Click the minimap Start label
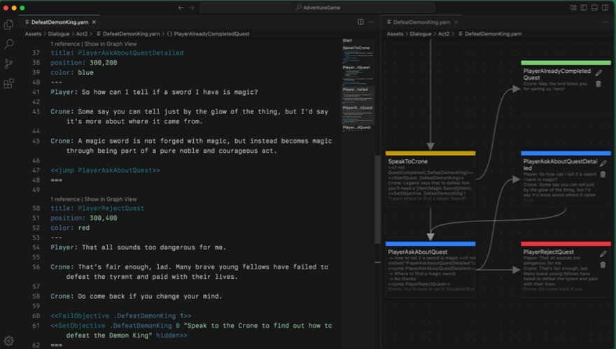This screenshot has height=349, width=616. click(347, 41)
